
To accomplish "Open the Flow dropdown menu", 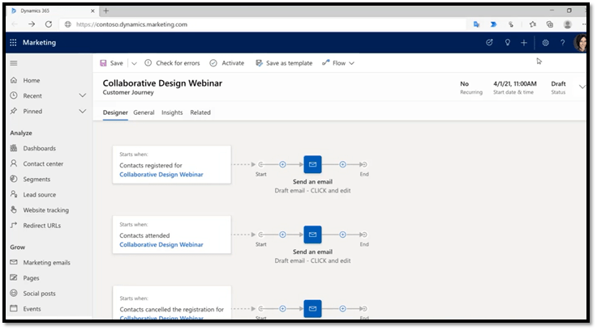I will point(338,63).
